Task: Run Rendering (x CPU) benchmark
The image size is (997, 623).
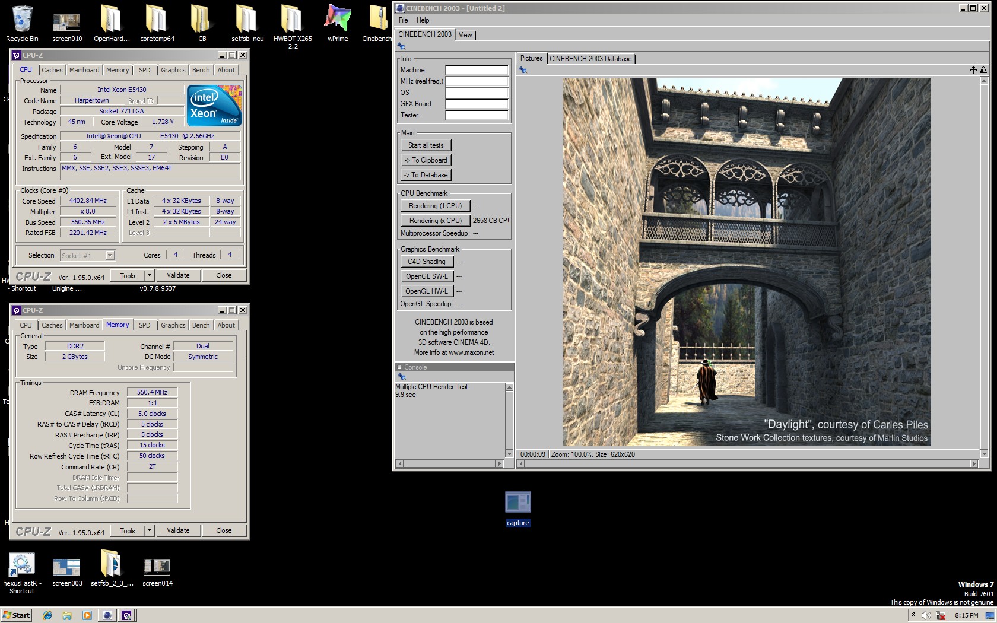Action: [435, 221]
